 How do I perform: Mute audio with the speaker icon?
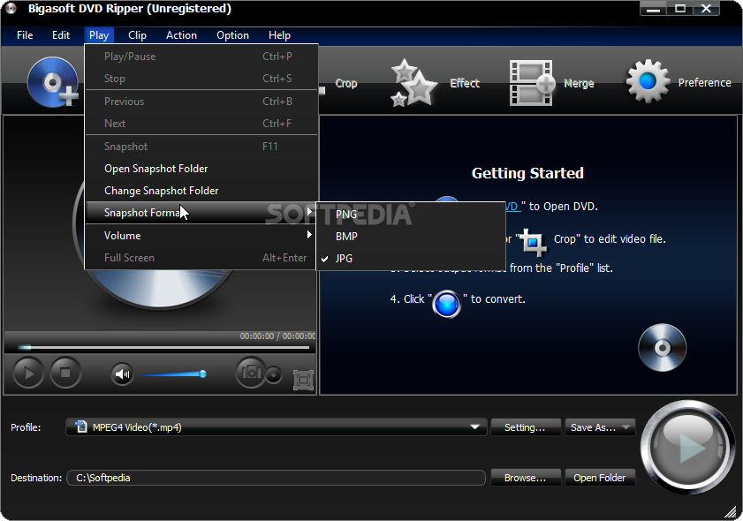click(x=122, y=374)
